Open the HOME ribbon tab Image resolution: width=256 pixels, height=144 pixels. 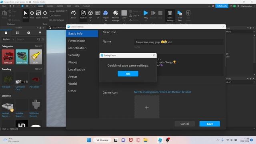pos(41,6)
